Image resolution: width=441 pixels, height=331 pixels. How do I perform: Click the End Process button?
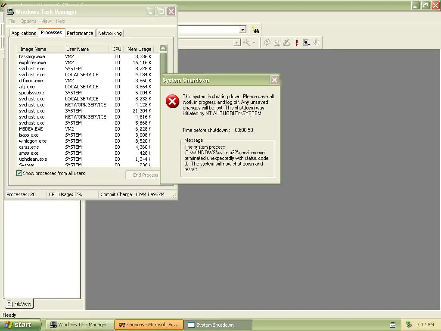pyautogui.click(x=143, y=175)
